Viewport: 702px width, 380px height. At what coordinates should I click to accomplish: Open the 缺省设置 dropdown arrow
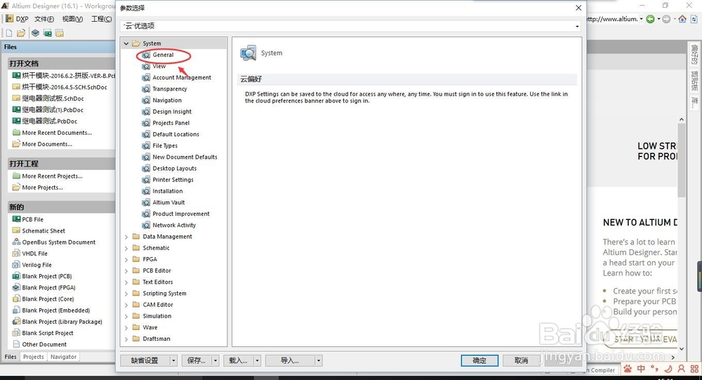tap(173, 360)
